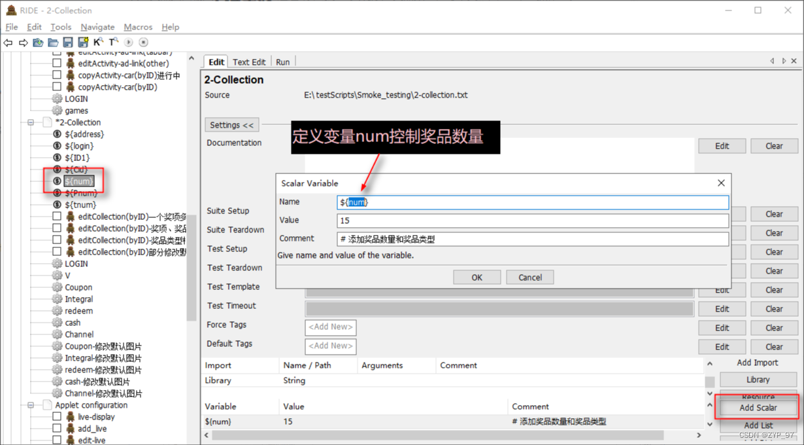This screenshot has width=804, height=445.
Task: Click the left tab-navigation arrow beside the Run tab
Action: pos(772,61)
